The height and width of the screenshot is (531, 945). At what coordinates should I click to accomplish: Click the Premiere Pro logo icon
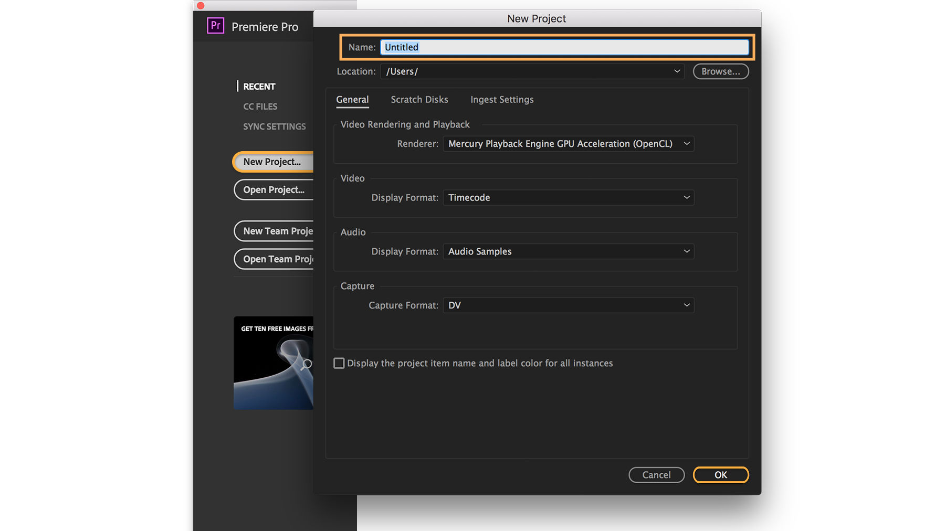pyautogui.click(x=215, y=25)
